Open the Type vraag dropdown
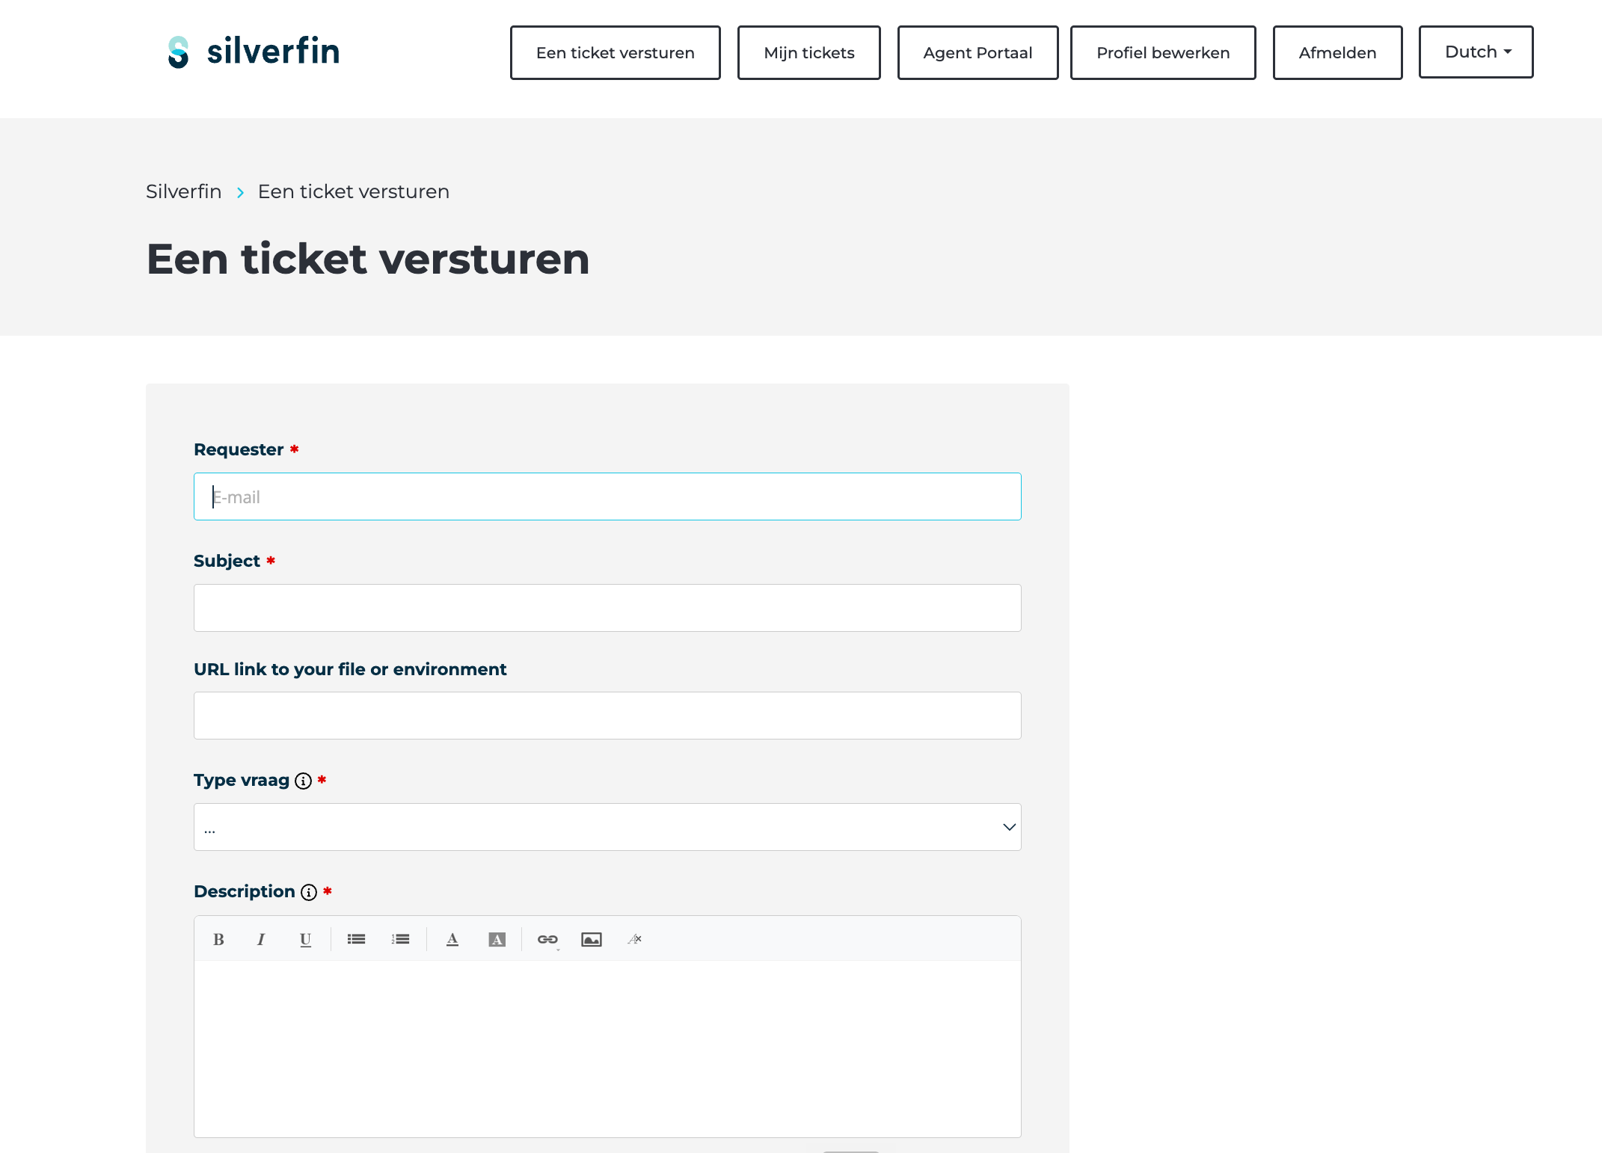Image resolution: width=1602 pixels, height=1153 pixels. point(607,827)
